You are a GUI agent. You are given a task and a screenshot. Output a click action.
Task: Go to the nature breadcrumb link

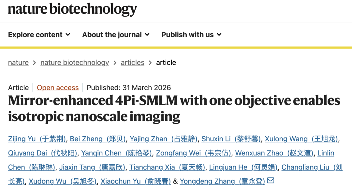click(x=18, y=63)
